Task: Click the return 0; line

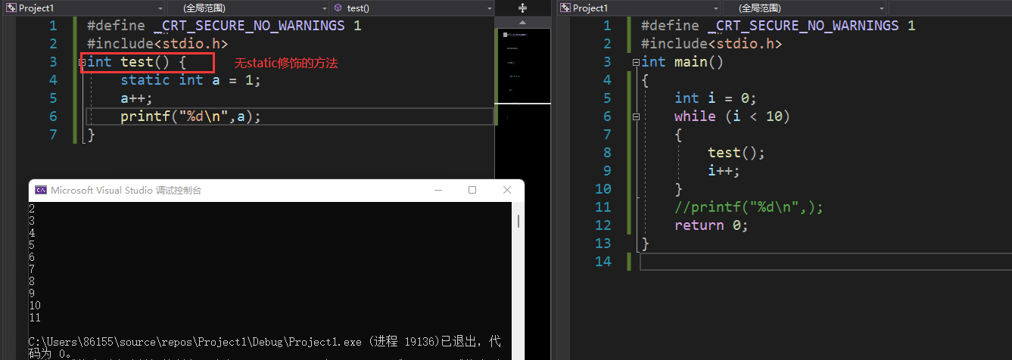Action: point(712,225)
